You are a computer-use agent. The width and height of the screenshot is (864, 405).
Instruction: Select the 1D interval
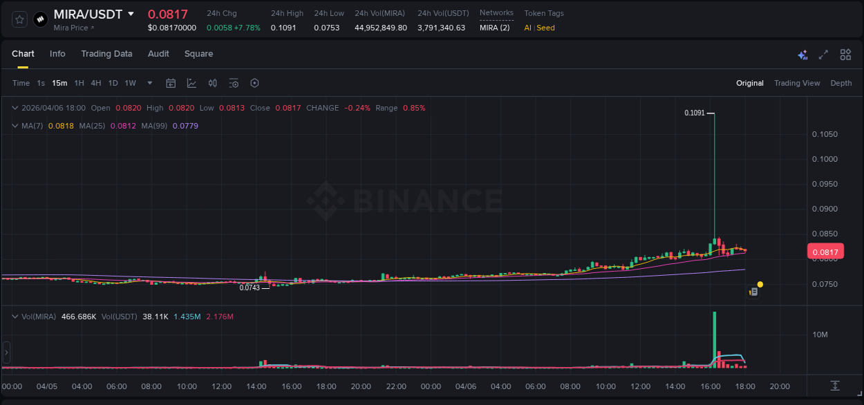click(x=113, y=83)
